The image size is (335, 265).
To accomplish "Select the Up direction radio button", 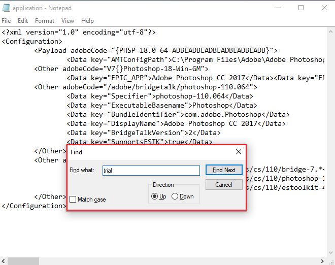I will coord(154,196).
